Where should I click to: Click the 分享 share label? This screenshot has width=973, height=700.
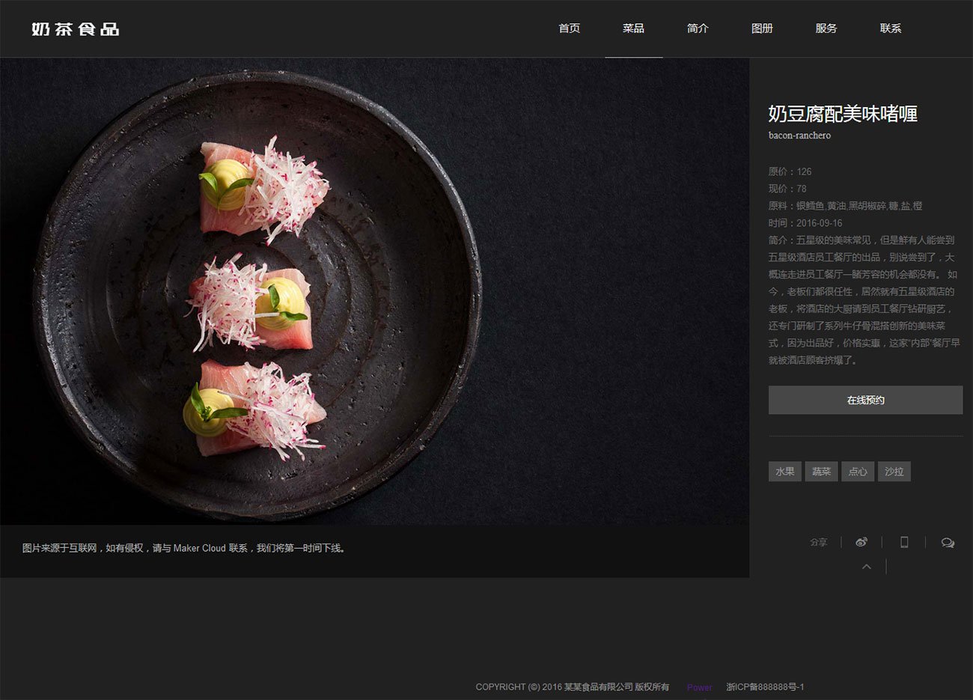(819, 542)
